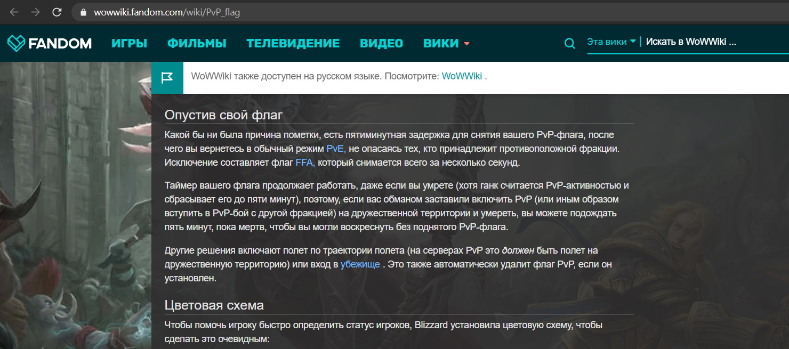This screenshot has height=349, width=789.
Task: Click the lock icon in address bar
Action: pos(83,12)
